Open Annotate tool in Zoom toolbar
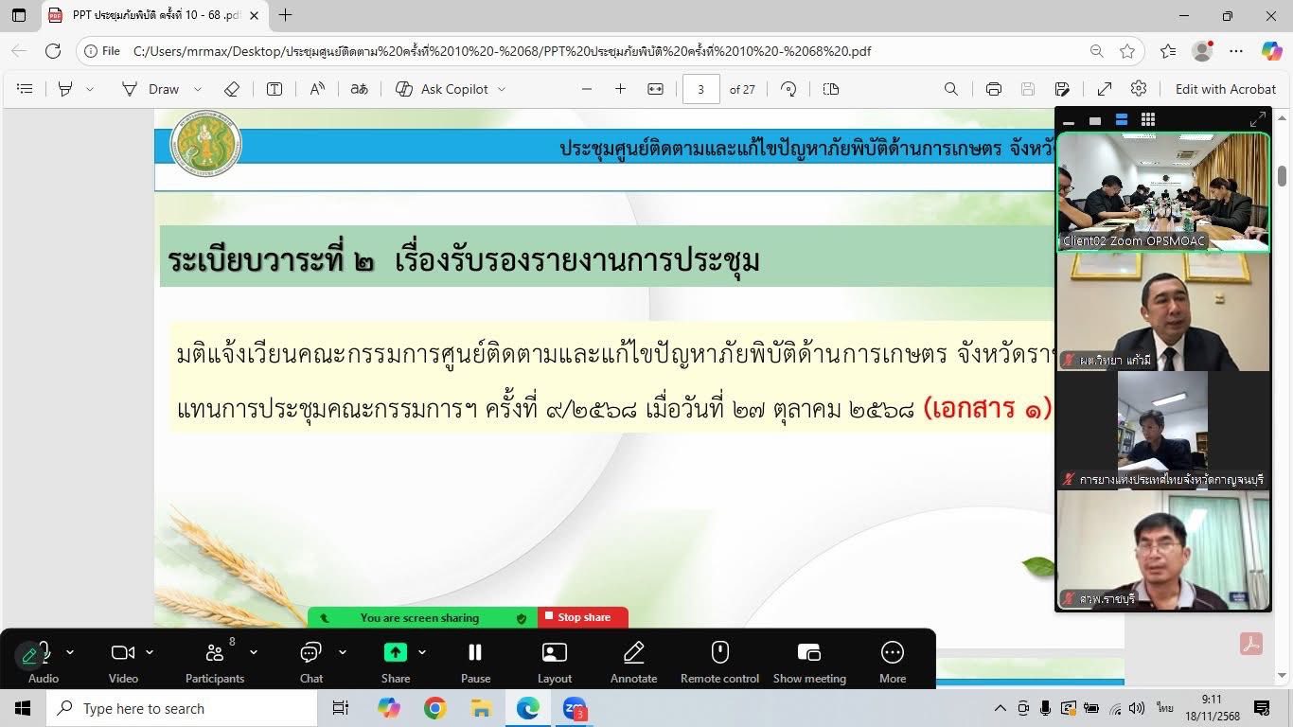The image size is (1293, 727). point(633,662)
